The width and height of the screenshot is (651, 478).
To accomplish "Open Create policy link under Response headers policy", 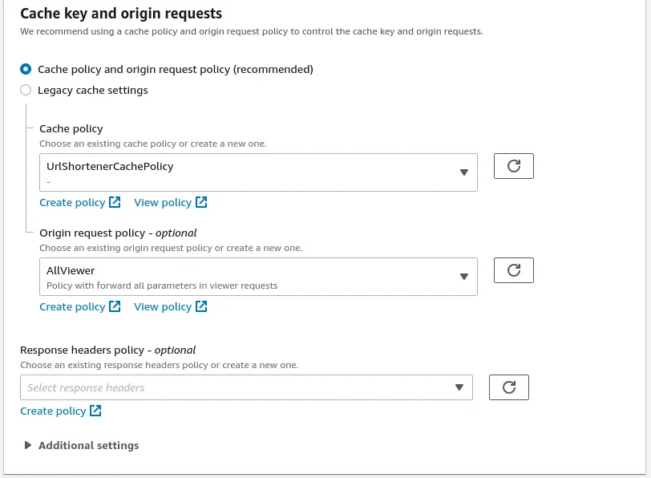I will (x=53, y=411).
